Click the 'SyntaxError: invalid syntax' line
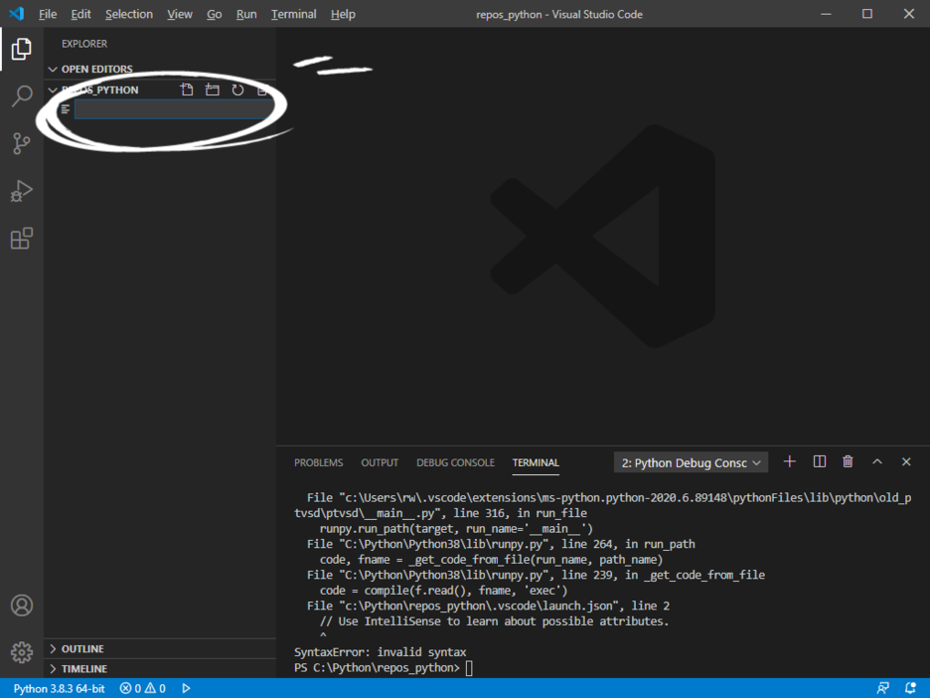 [x=380, y=652]
